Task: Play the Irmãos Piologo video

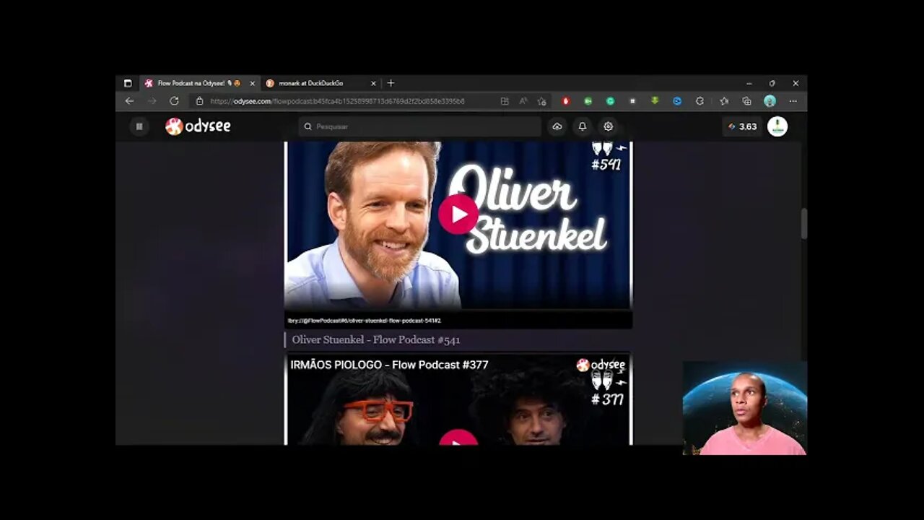Action: tap(458, 438)
